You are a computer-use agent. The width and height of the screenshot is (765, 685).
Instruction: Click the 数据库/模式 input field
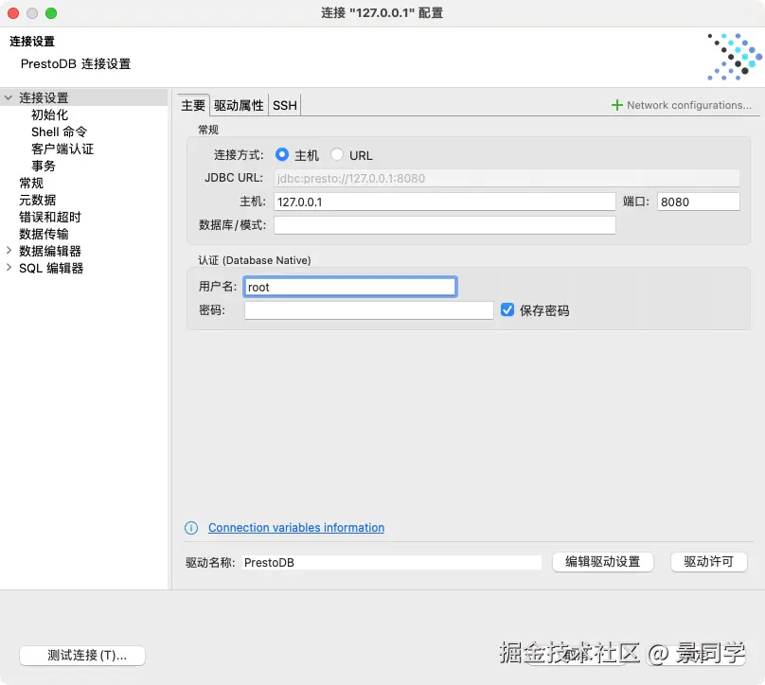[x=444, y=225]
